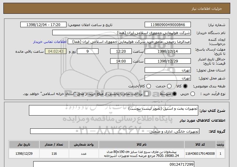Viewport: 237px width, 167px height.
Task: Click the public announcement date field 1398/12/04 - 17:20
Action: (43, 25)
